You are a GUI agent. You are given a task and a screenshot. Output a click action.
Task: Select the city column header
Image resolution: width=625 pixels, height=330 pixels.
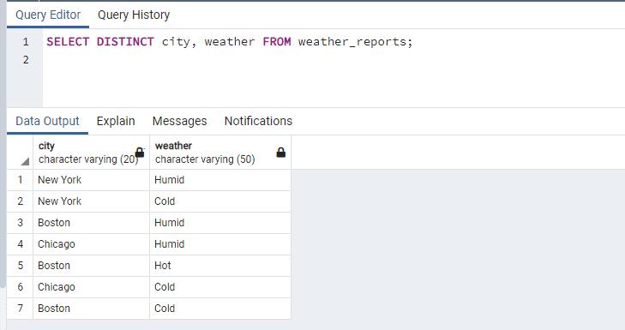(91, 153)
